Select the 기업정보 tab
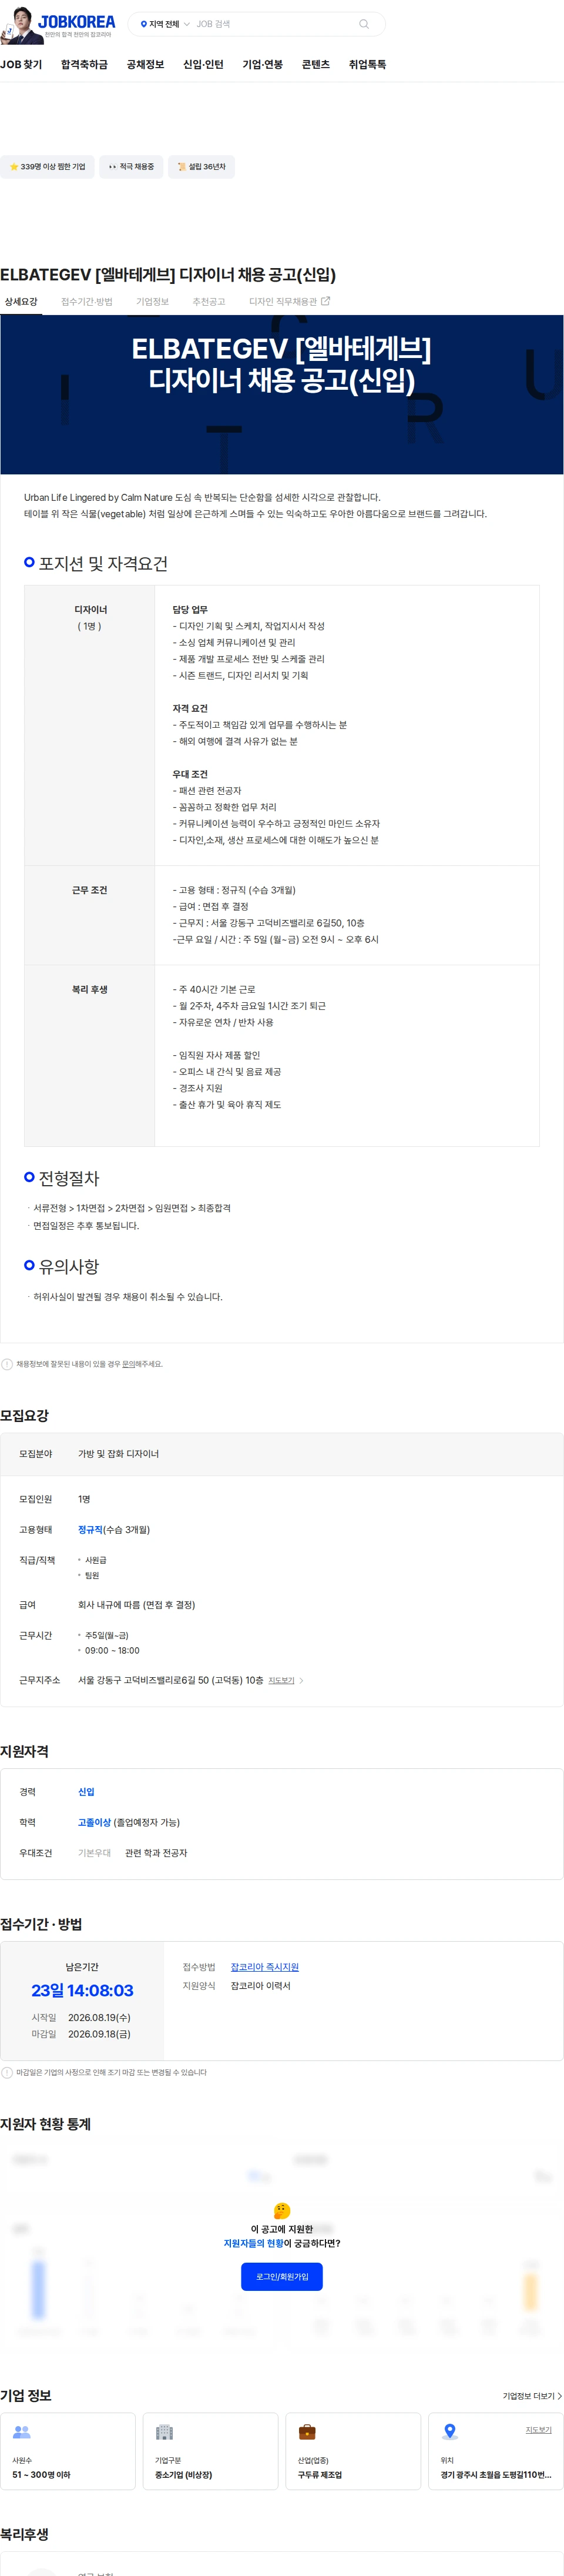The image size is (564, 2576). (x=152, y=301)
